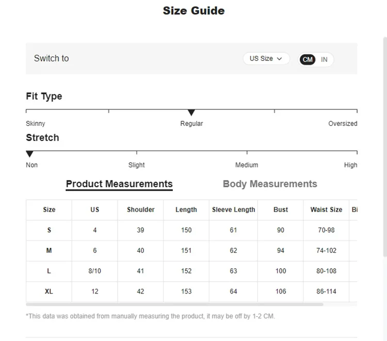The height and width of the screenshot is (341, 387).
Task: Select the XL size row
Action: (x=191, y=291)
